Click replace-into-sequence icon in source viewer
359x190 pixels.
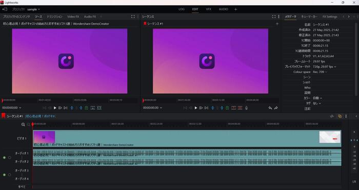coord(99,108)
